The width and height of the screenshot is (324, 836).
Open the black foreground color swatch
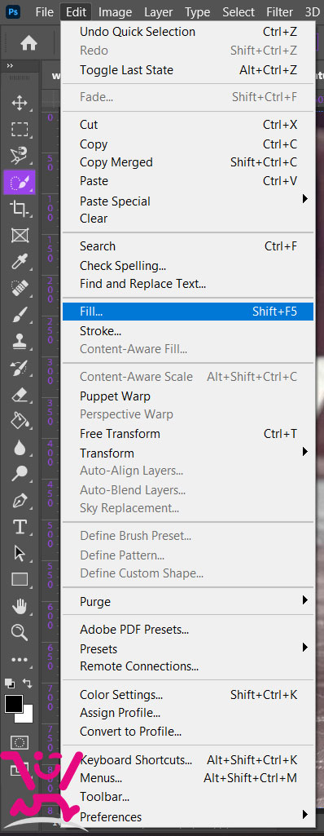coord(13,704)
